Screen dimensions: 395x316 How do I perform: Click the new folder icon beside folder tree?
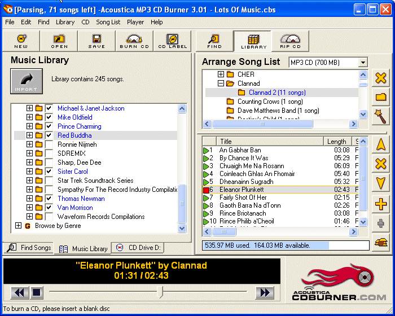point(381,97)
